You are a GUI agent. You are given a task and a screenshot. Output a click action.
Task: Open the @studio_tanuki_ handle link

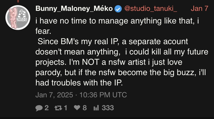coord(151,9)
